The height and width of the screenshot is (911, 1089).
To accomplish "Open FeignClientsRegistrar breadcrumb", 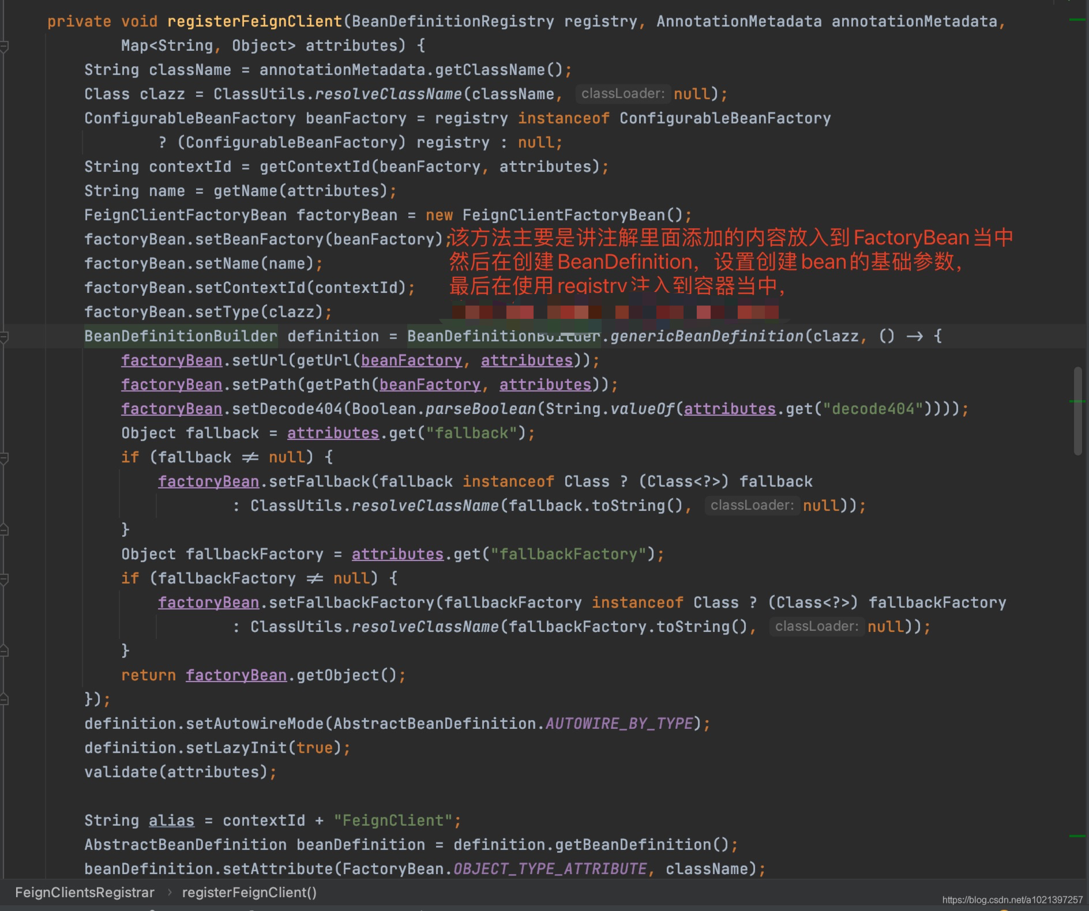I will [85, 893].
